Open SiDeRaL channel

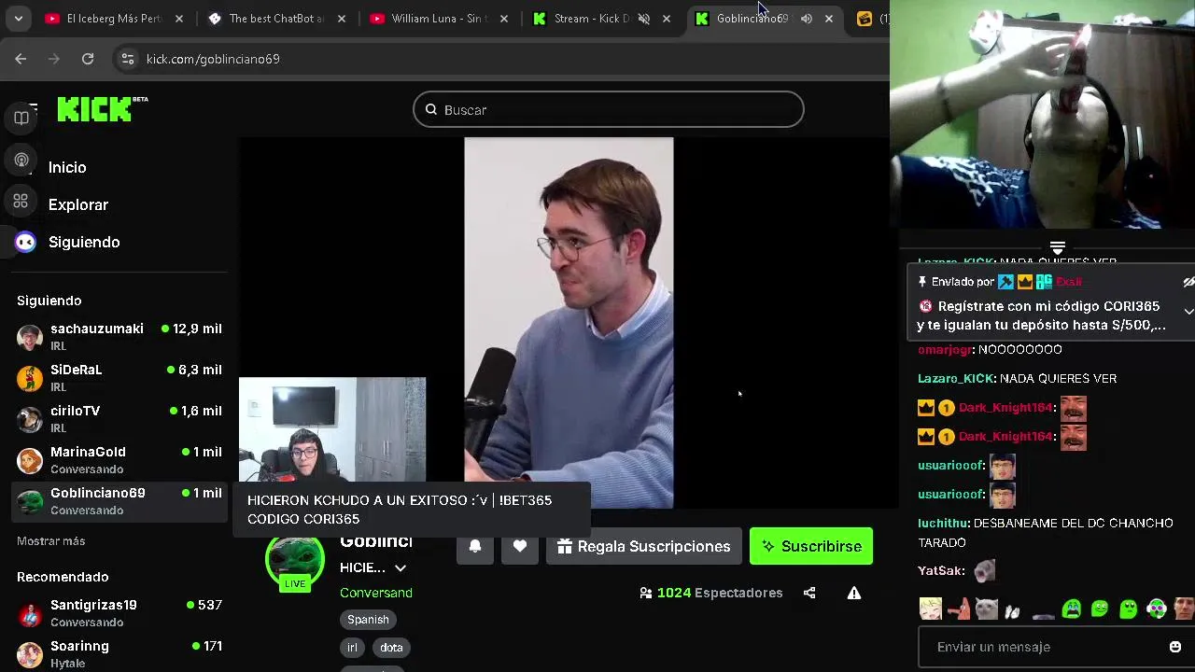(x=119, y=378)
